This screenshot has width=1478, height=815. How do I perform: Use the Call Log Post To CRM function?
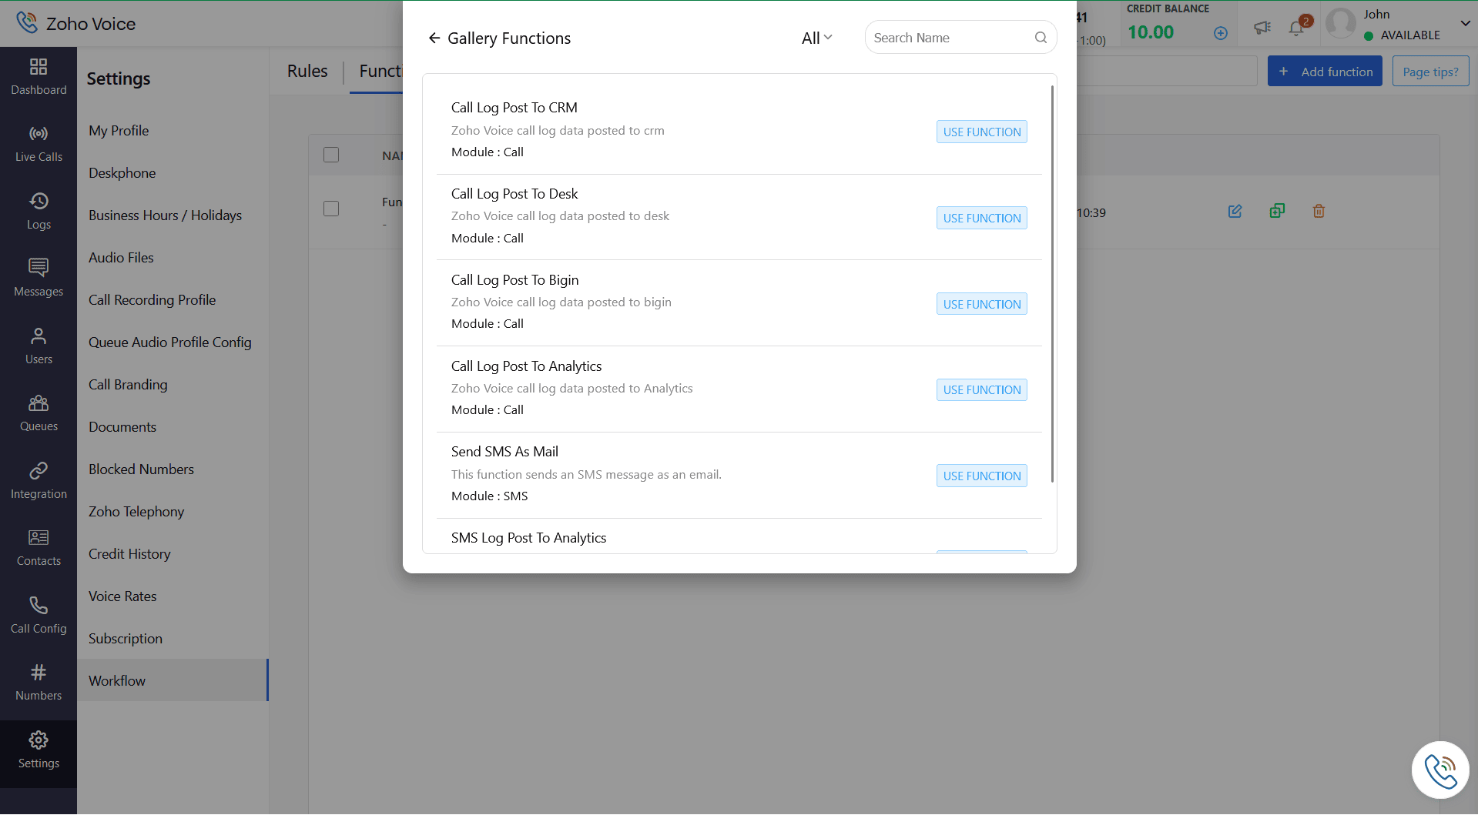981,132
